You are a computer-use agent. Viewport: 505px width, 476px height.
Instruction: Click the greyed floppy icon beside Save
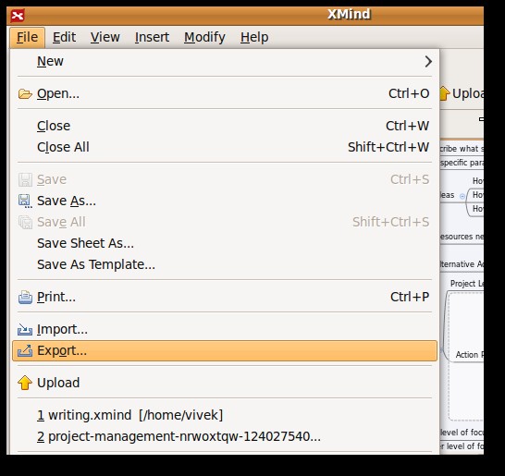click(25, 179)
